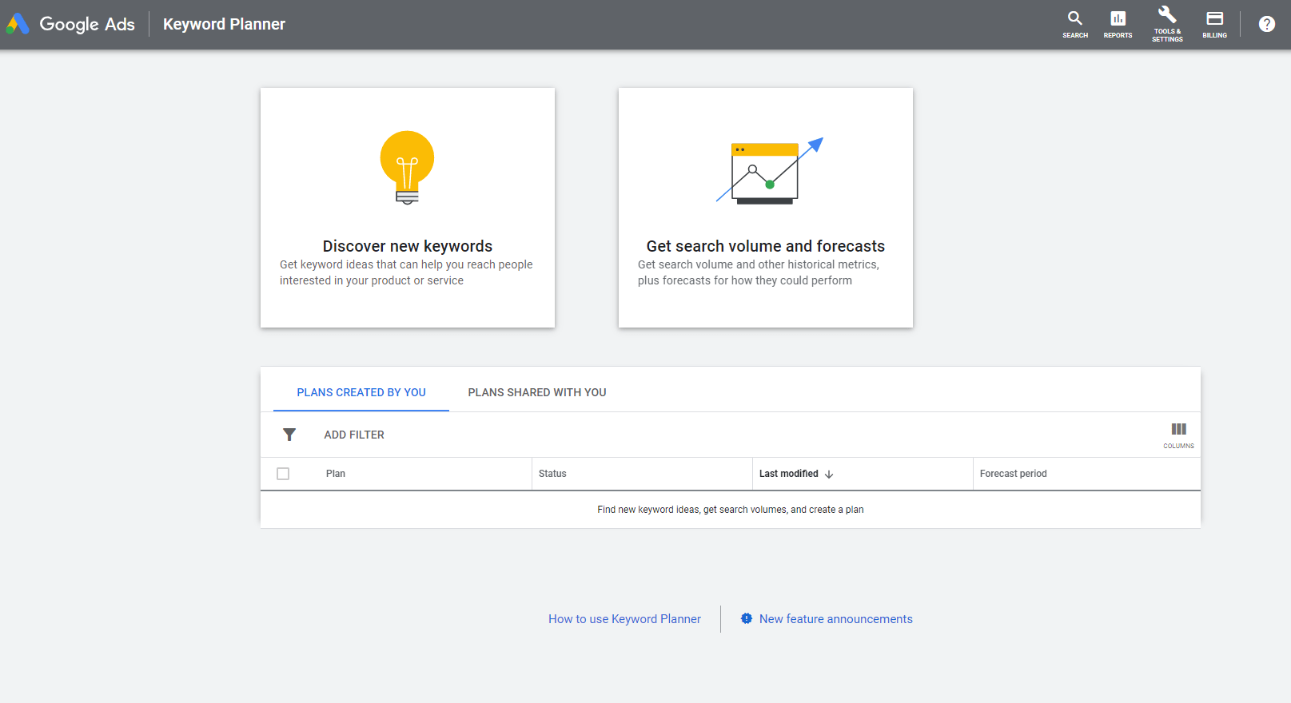Sort by Forecast period column header
Screen dimensions: 1291x703
(x=1013, y=474)
